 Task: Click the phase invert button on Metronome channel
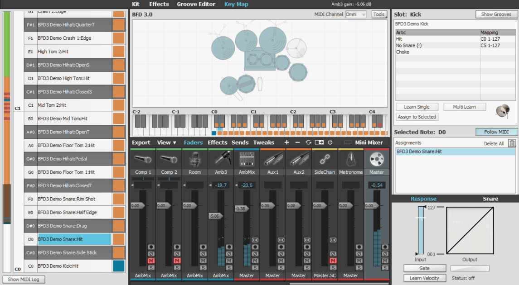(359, 254)
